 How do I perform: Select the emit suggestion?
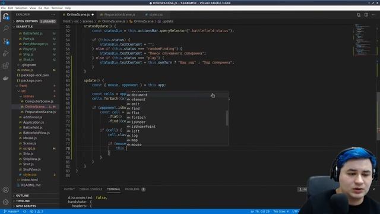178,104
